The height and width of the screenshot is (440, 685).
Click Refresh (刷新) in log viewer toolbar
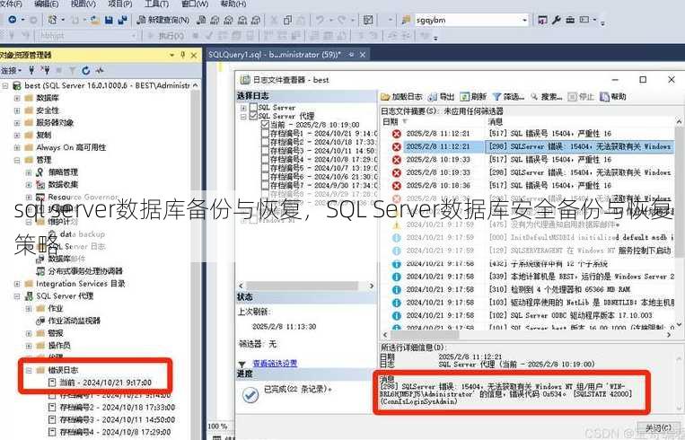click(x=473, y=97)
